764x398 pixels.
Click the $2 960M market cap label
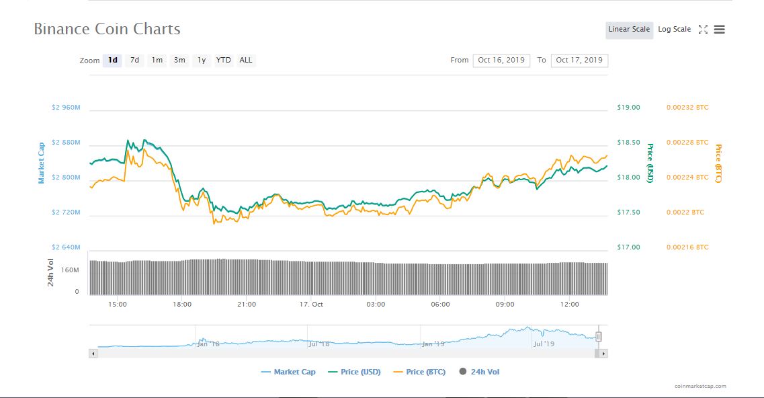(66, 108)
